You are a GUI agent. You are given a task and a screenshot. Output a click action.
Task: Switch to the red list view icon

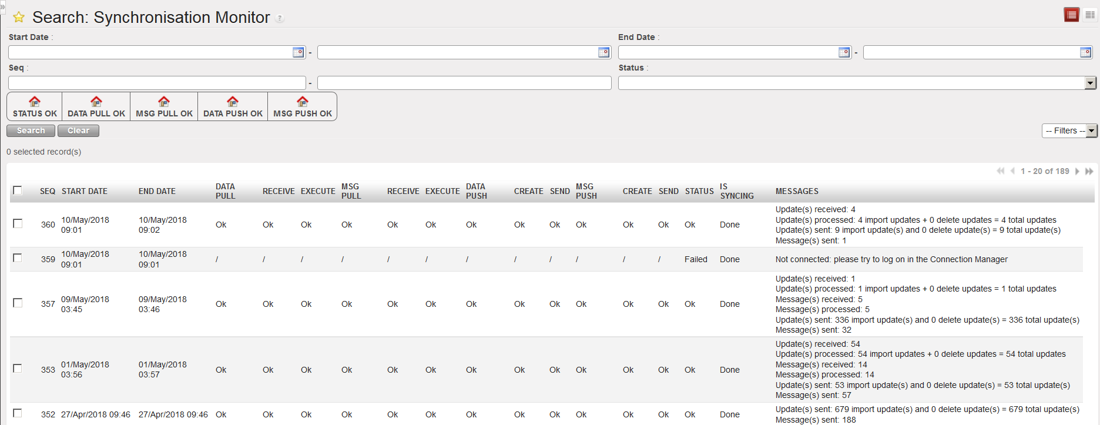1071,15
